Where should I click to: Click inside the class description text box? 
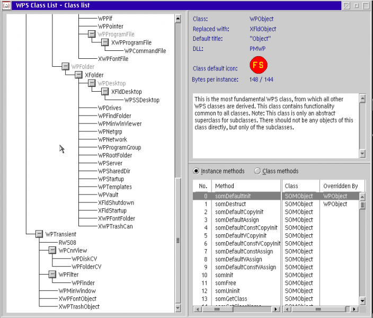[x=276, y=126]
